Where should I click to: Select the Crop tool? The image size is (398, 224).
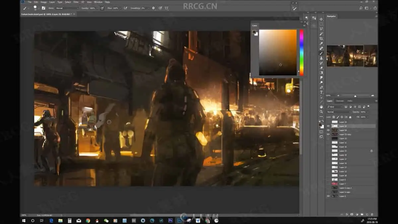[x=321, y=38]
